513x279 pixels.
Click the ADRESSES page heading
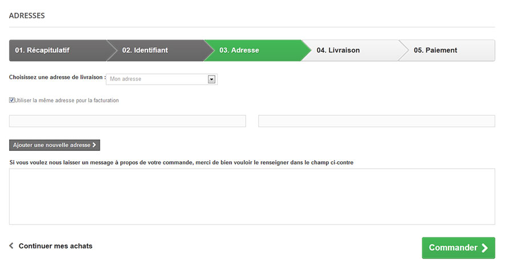[27, 16]
